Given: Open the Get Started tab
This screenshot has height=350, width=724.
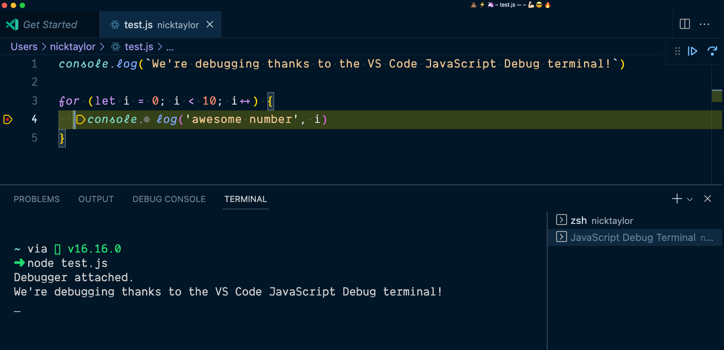Looking at the screenshot, I should [x=50, y=25].
